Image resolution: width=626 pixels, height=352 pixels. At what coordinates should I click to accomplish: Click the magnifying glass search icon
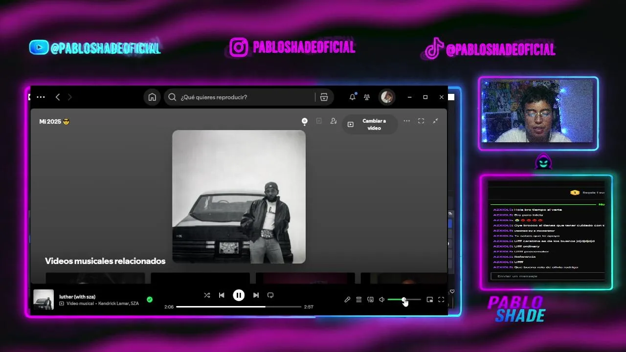(172, 97)
